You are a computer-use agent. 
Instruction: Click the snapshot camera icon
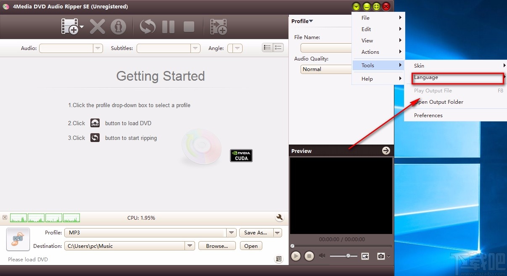[x=381, y=256]
